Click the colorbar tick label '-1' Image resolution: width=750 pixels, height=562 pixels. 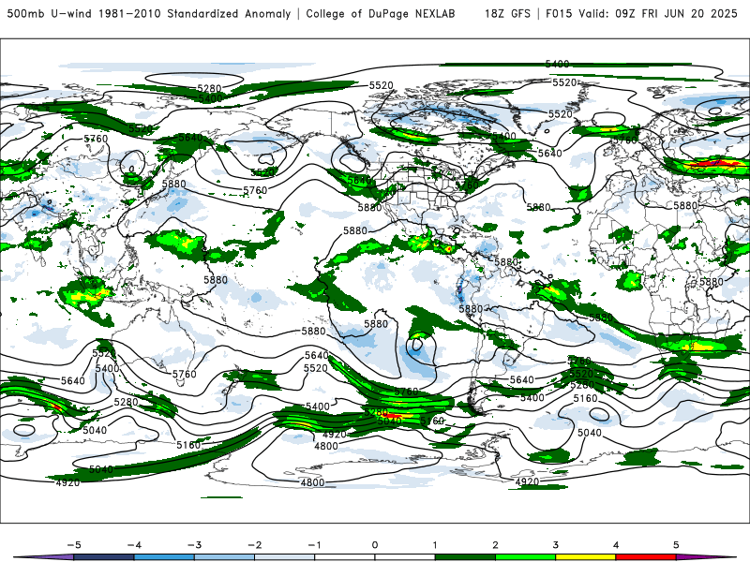point(314,545)
